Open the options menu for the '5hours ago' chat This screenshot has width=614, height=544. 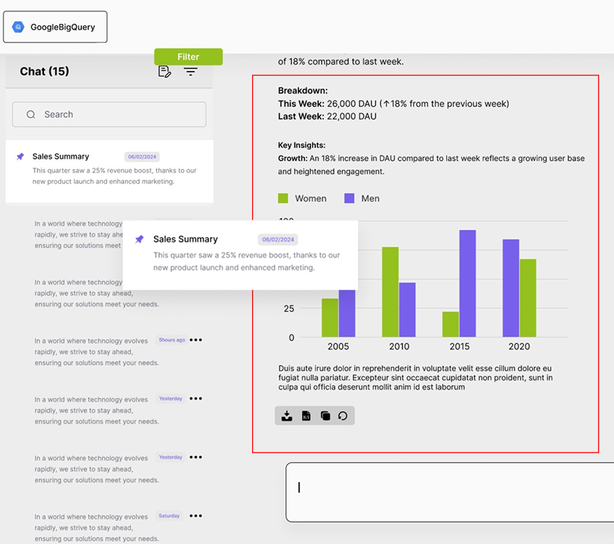[x=196, y=340]
